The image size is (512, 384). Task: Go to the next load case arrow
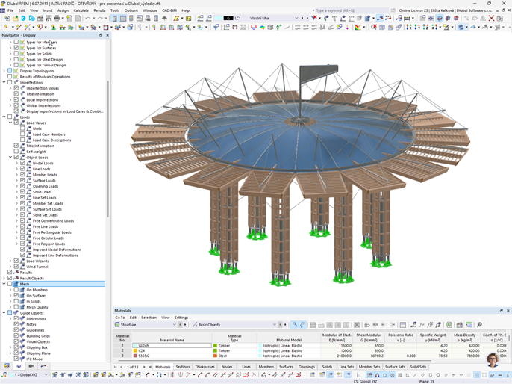[307, 18]
